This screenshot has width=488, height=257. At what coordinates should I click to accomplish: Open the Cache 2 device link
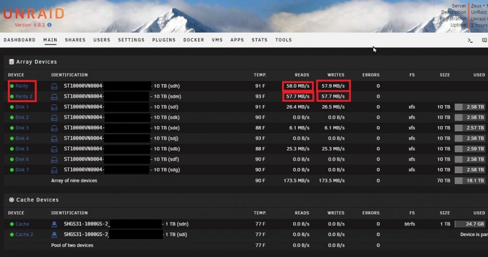click(24, 234)
